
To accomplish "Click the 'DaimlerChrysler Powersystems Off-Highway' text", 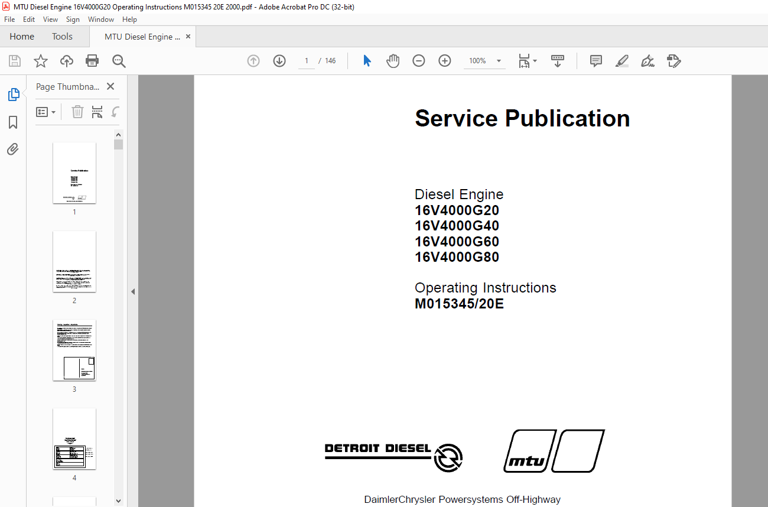I will 462,500.
